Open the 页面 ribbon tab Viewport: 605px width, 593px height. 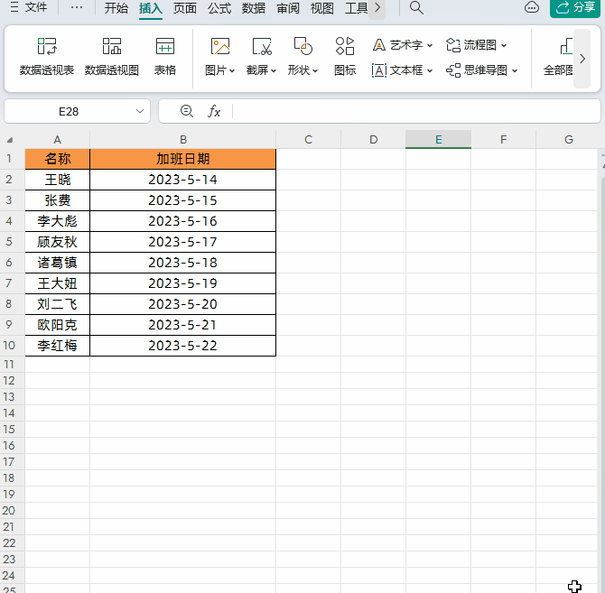(185, 8)
